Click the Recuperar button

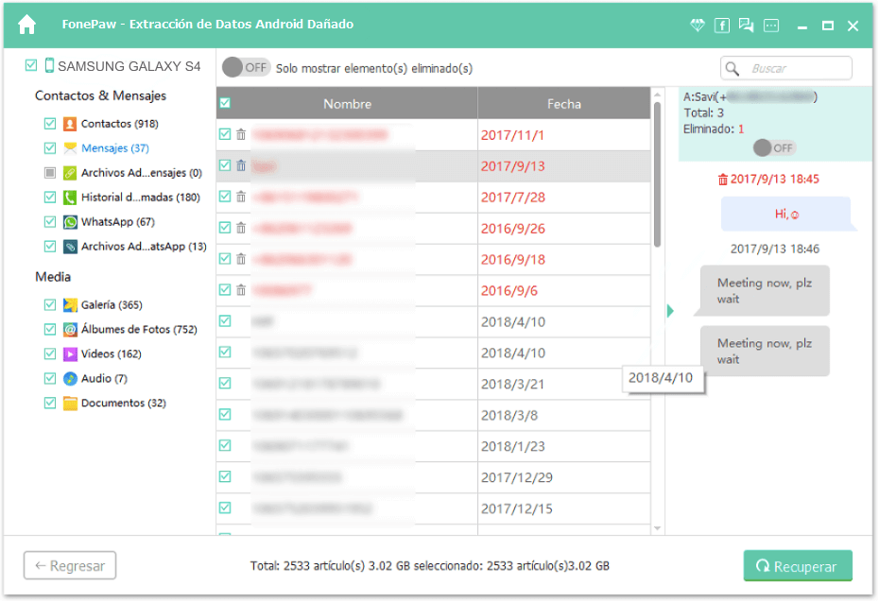pos(798,566)
